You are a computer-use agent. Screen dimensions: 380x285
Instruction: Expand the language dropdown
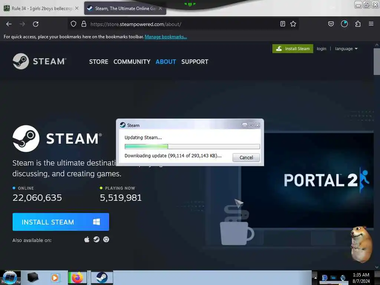tap(346, 49)
